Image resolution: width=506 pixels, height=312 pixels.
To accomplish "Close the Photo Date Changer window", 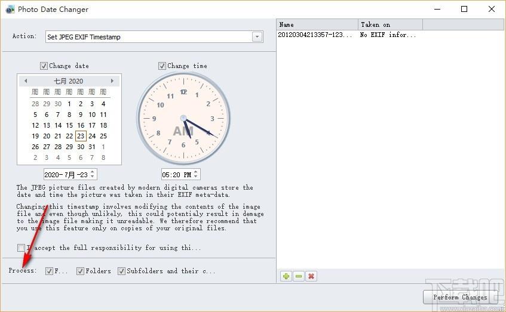I will (492, 9).
